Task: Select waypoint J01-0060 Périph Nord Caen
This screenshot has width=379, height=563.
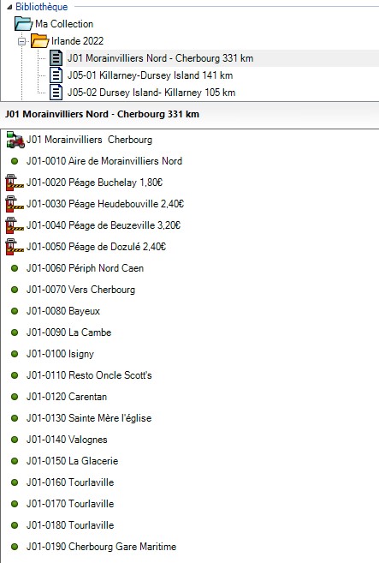Action: tap(85, 268)
